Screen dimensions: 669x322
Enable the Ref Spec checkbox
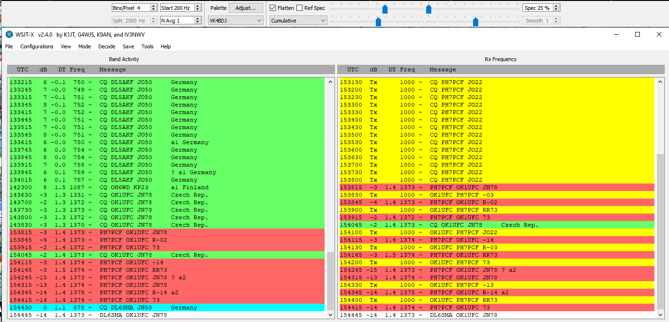pyautogui.click(x=299, y=8)
